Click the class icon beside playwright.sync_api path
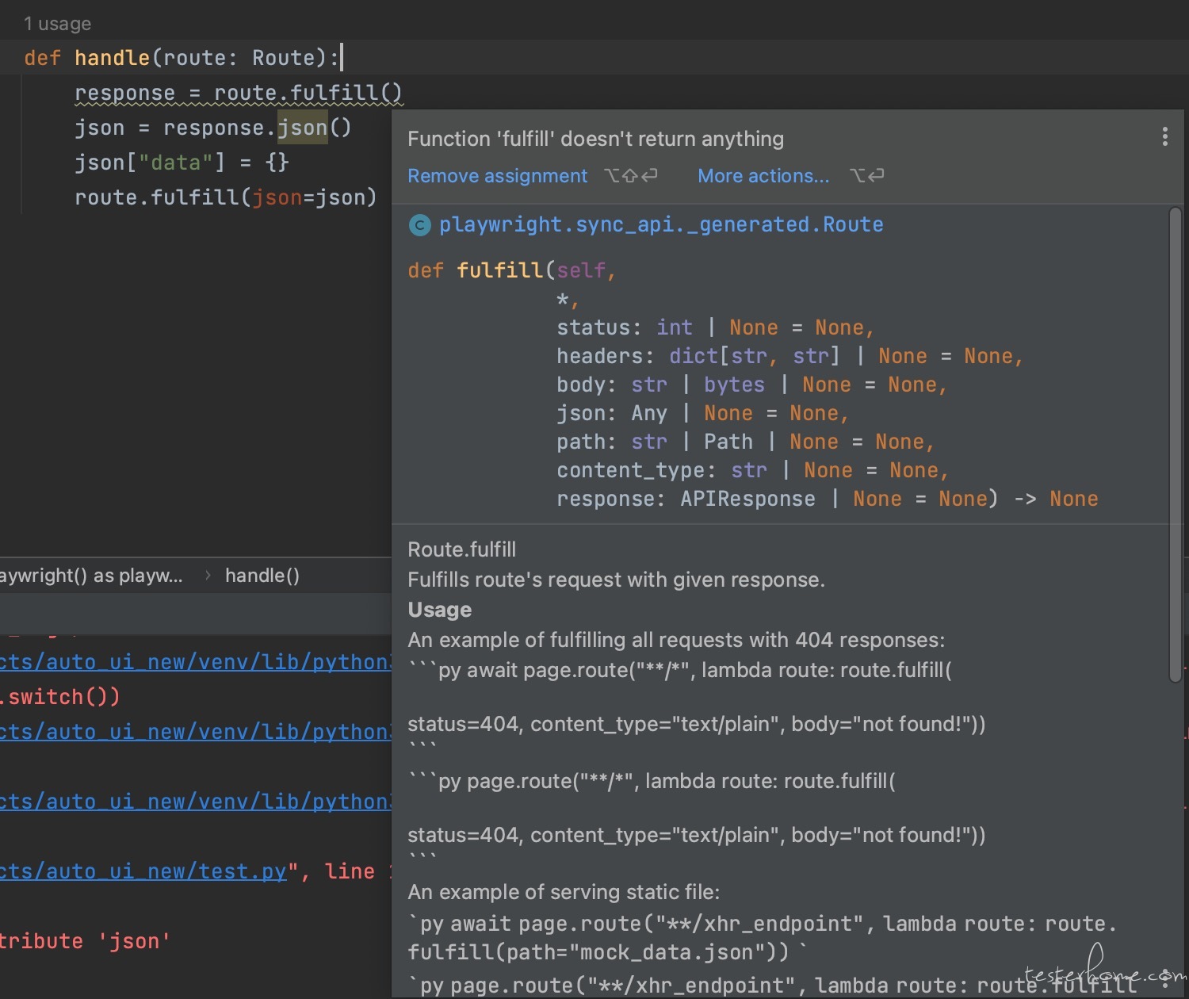 point(419,226)
